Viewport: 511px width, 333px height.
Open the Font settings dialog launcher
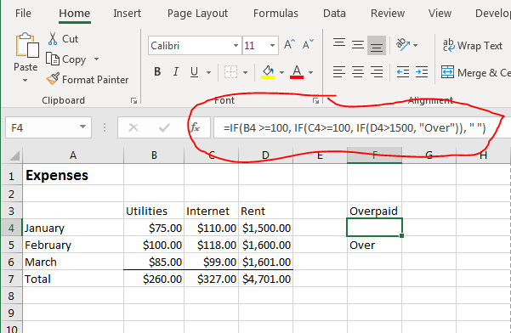pyautogui.click(x=315, y=101)
